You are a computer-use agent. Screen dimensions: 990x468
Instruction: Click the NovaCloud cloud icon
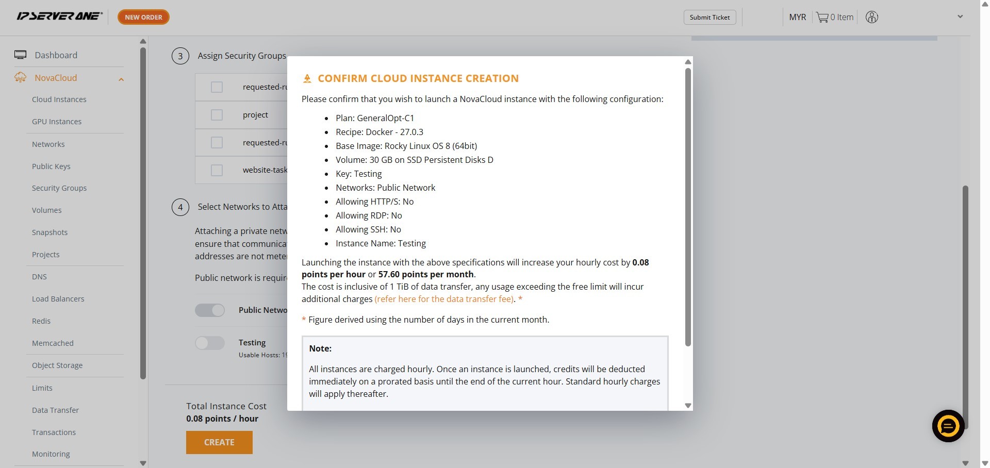21,78
